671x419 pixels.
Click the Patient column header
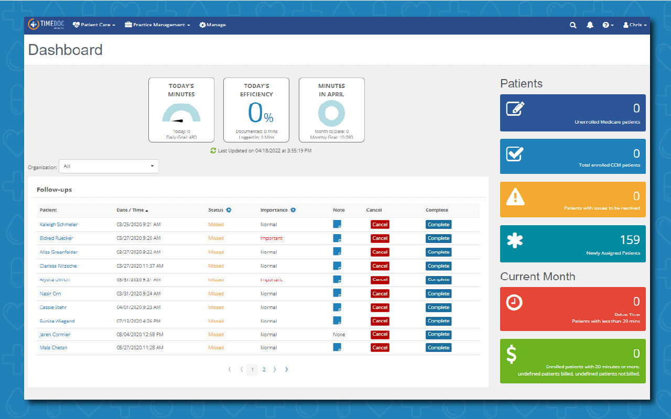click(x=48, y=210)
